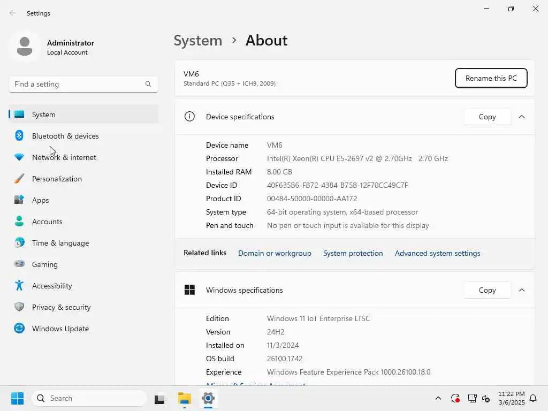The image size is (548, 411).
Task: Open Task View from the taskbar
Action: click(159, 398)
